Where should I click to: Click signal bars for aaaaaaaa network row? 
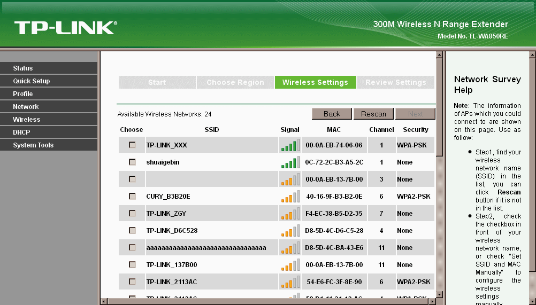point(290,247)
